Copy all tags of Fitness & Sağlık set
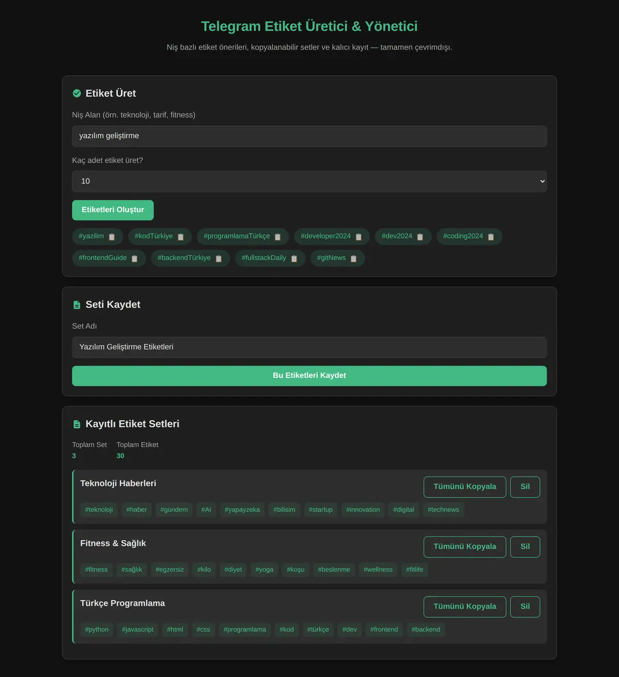Viewport: 619px width, 677px height. [465, 547]
